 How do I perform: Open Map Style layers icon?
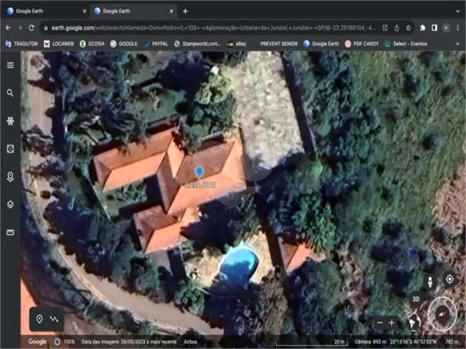point(10,204)
